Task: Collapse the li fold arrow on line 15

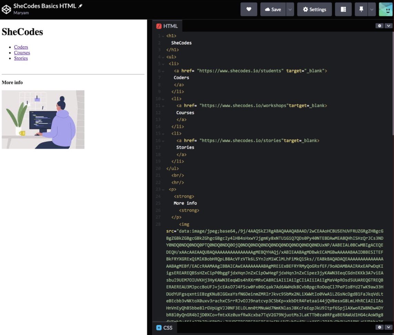Action: (x=163, y=134)
